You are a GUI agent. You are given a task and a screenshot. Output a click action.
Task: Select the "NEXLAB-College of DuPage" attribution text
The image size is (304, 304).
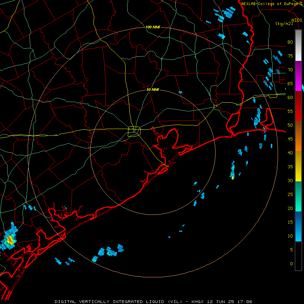point(269,4)
